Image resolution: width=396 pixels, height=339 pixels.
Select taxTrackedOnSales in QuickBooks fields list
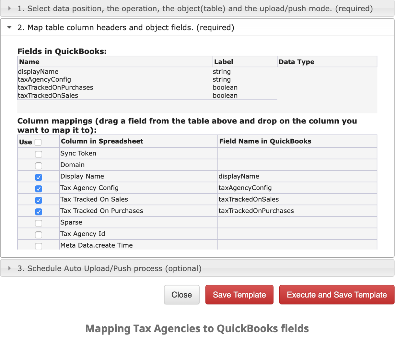pos(48,96)
